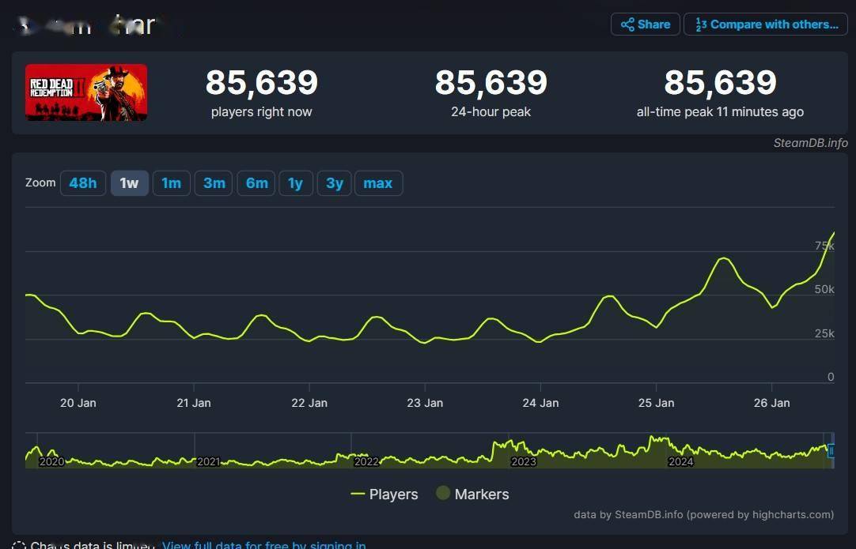The width and height of the screenshot is (856, 549).
Task: Click the navigator right range handle
Action: coord(831,450)
